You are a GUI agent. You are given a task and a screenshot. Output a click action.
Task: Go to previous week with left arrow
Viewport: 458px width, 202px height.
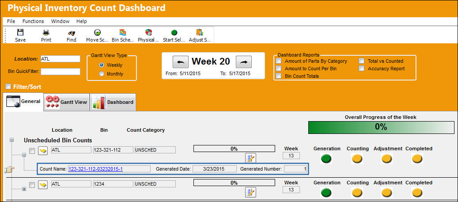181,62
